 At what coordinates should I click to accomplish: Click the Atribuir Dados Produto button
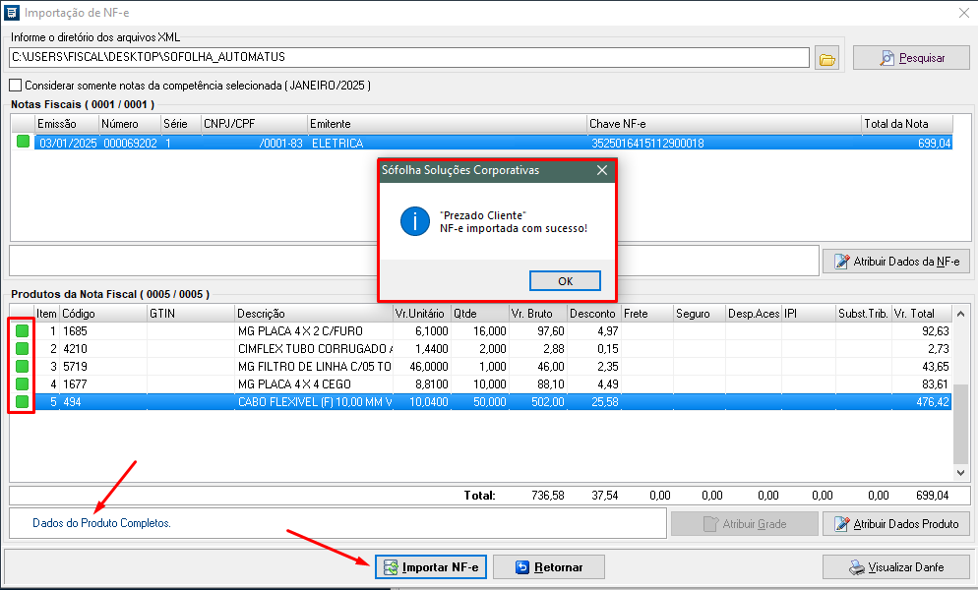click(x=896, y=524)
